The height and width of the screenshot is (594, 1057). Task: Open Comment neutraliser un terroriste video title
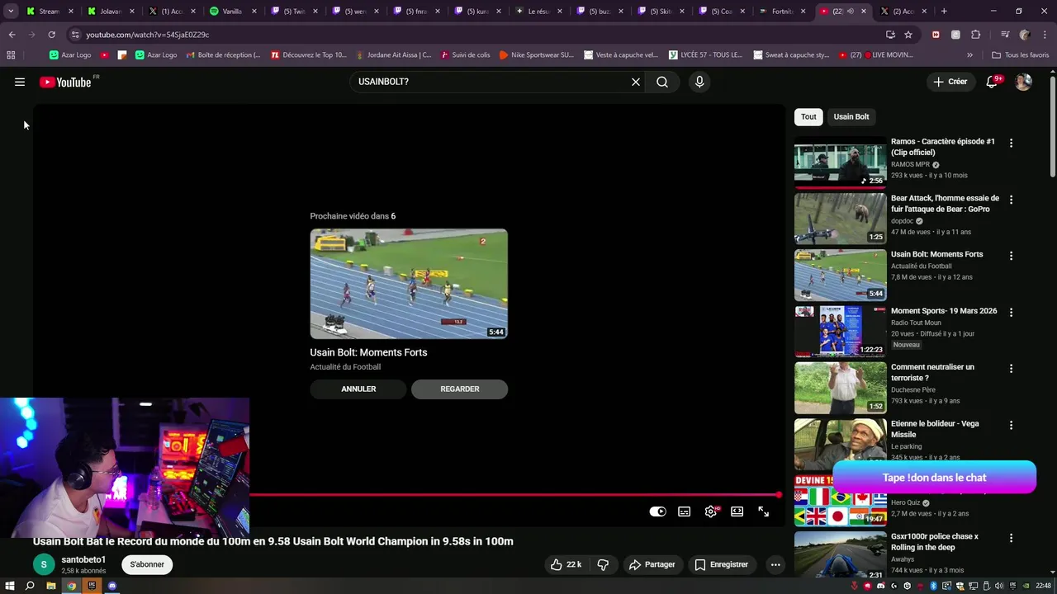click(x=932, y=372)
